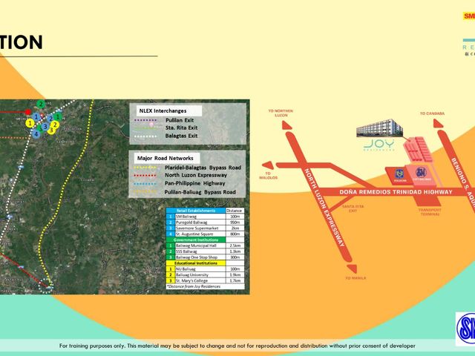
Task: Click the 'TRANSPORT TERMINAL' label
Action: [430, 212]
